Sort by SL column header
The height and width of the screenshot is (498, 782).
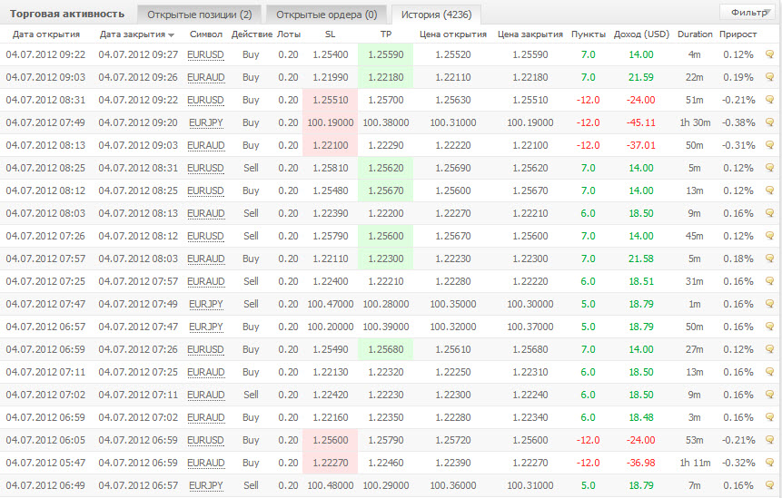pyautogui.click(x=331, y=34)
